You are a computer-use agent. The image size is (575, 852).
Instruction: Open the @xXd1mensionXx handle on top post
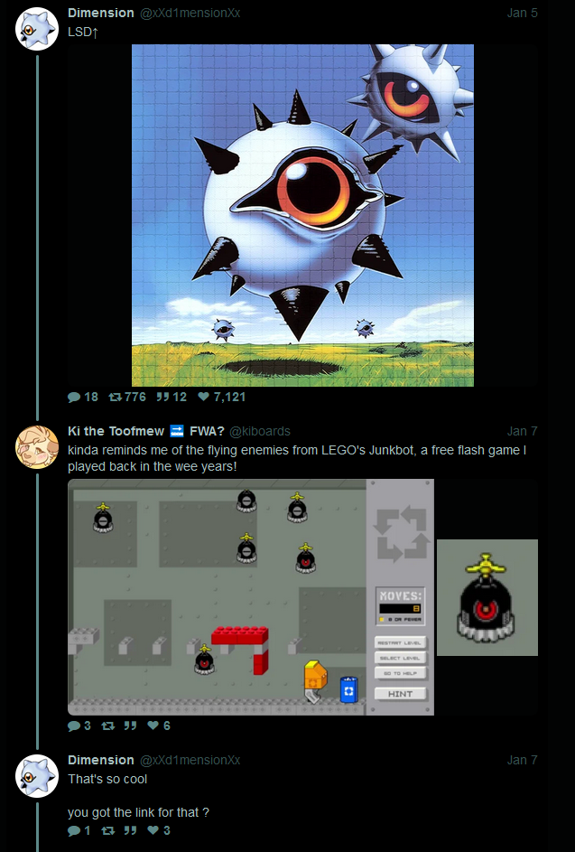point(190,13)
